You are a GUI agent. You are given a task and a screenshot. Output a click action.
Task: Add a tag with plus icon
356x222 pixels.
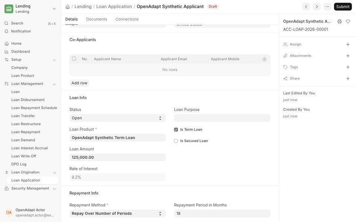click(x=348, y=67)
